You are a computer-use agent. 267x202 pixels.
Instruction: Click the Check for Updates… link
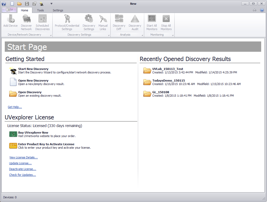tap(22, 175)
